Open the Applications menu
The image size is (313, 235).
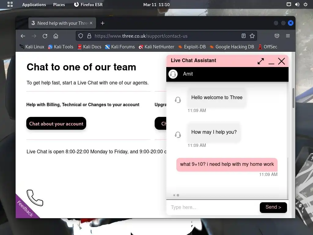(34, 5)
